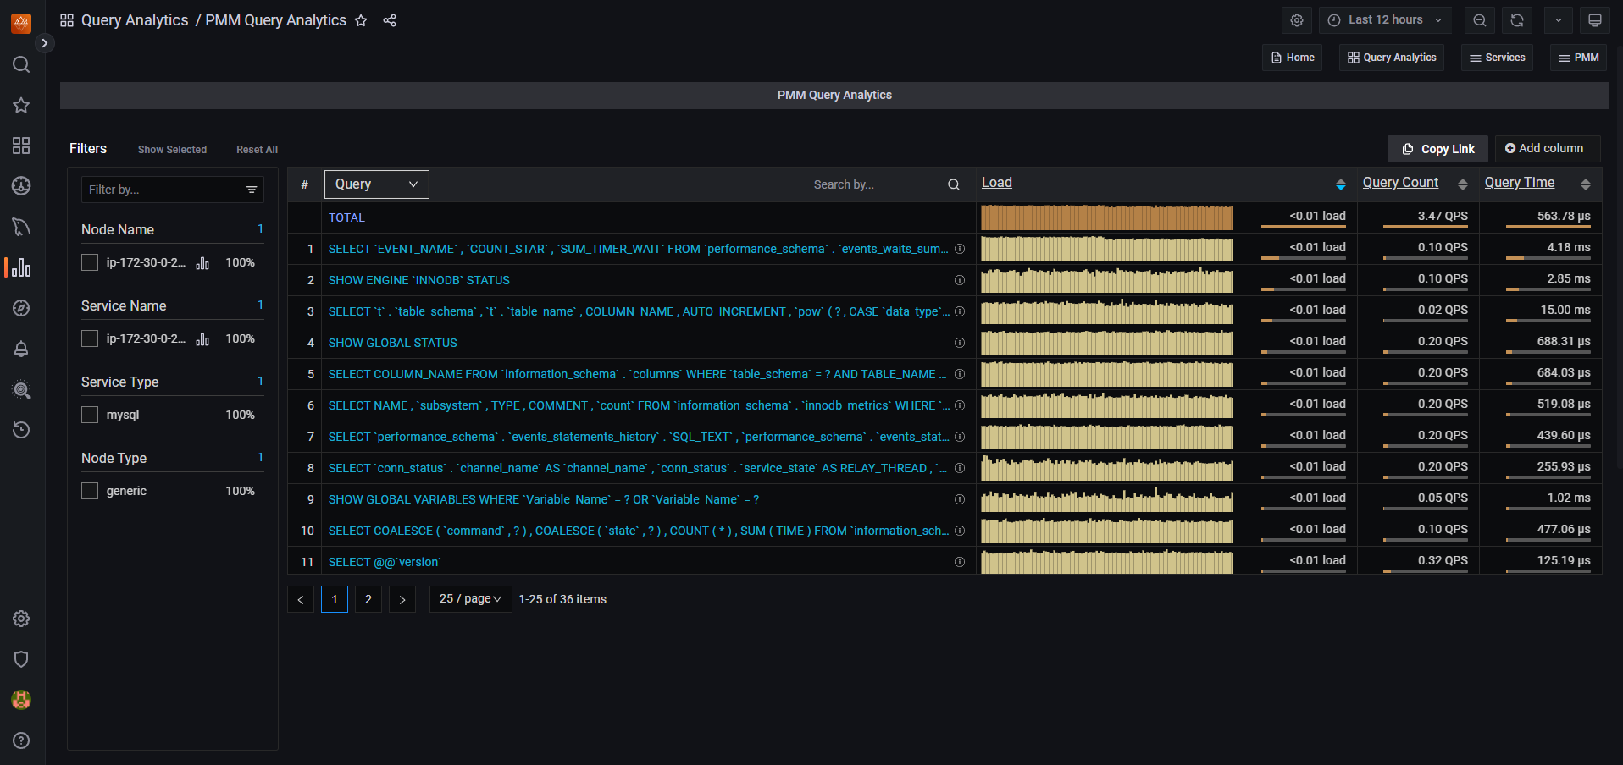
Task: Refresh the dashboard
Action: [1517, 20]
